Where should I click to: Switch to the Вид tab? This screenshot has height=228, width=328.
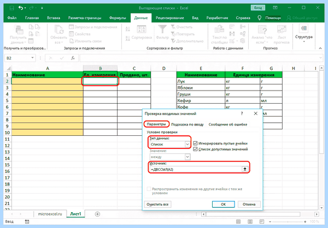coord(195,18)
